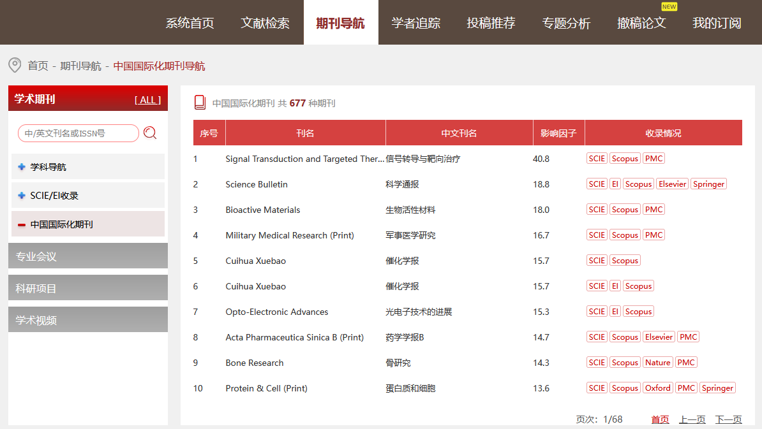Click the Springer tag in Science Bulletin row
The height and width of the screenshot is (429, 762).
[708, 184]
